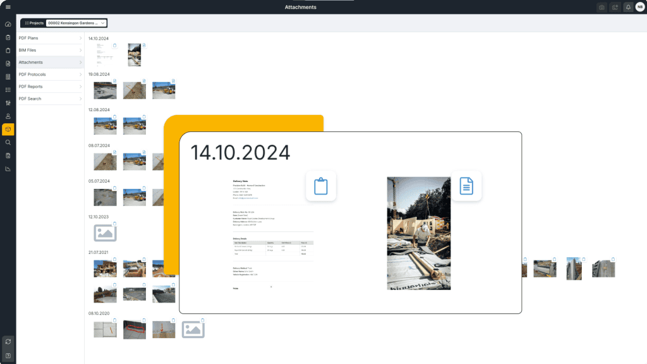Select the tasks clipboard icon in the sidebar
Viewport: 647px width, 364px height.
(8, 37)
